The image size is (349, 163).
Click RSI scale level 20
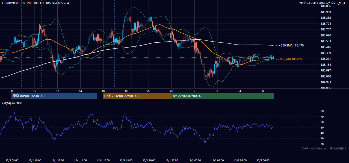(322, 144)
